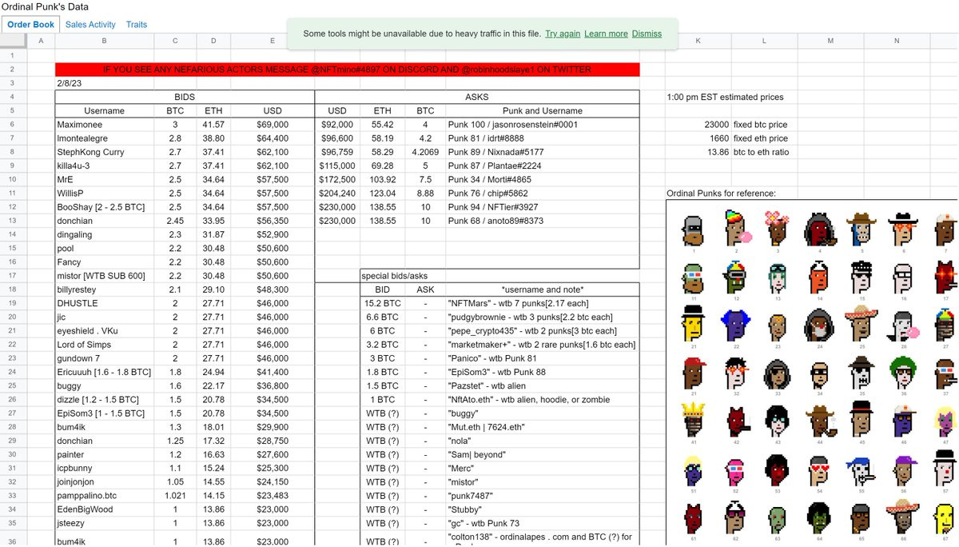
Task: Select the "gc" - wtb Punk 73 note
Action: [x=543, y=523]
